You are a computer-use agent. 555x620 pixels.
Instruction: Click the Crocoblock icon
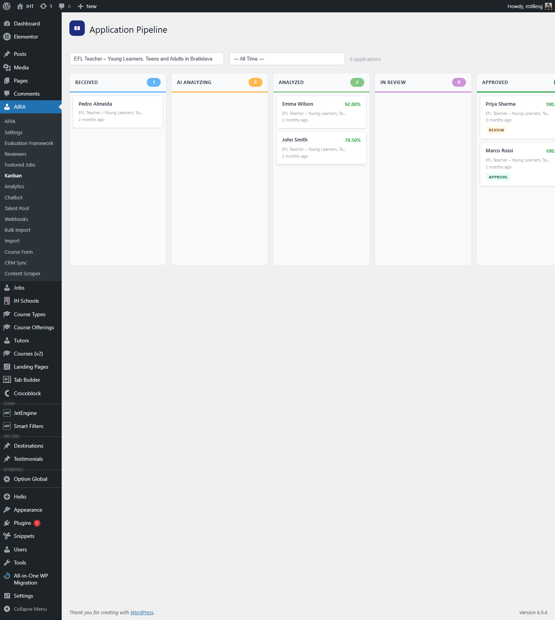(7, 393)
